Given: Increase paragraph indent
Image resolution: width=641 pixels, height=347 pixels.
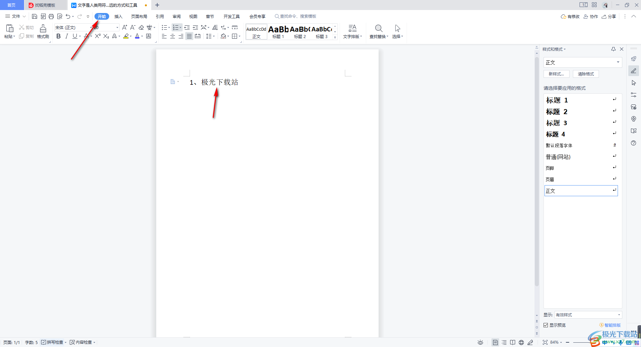Looking at the screenshot, I should [195, 27].
